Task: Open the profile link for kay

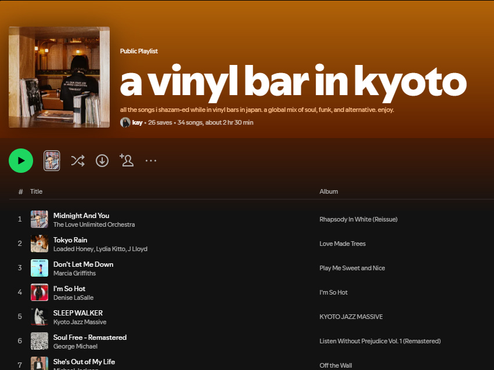Action: [x=138, y=122]
